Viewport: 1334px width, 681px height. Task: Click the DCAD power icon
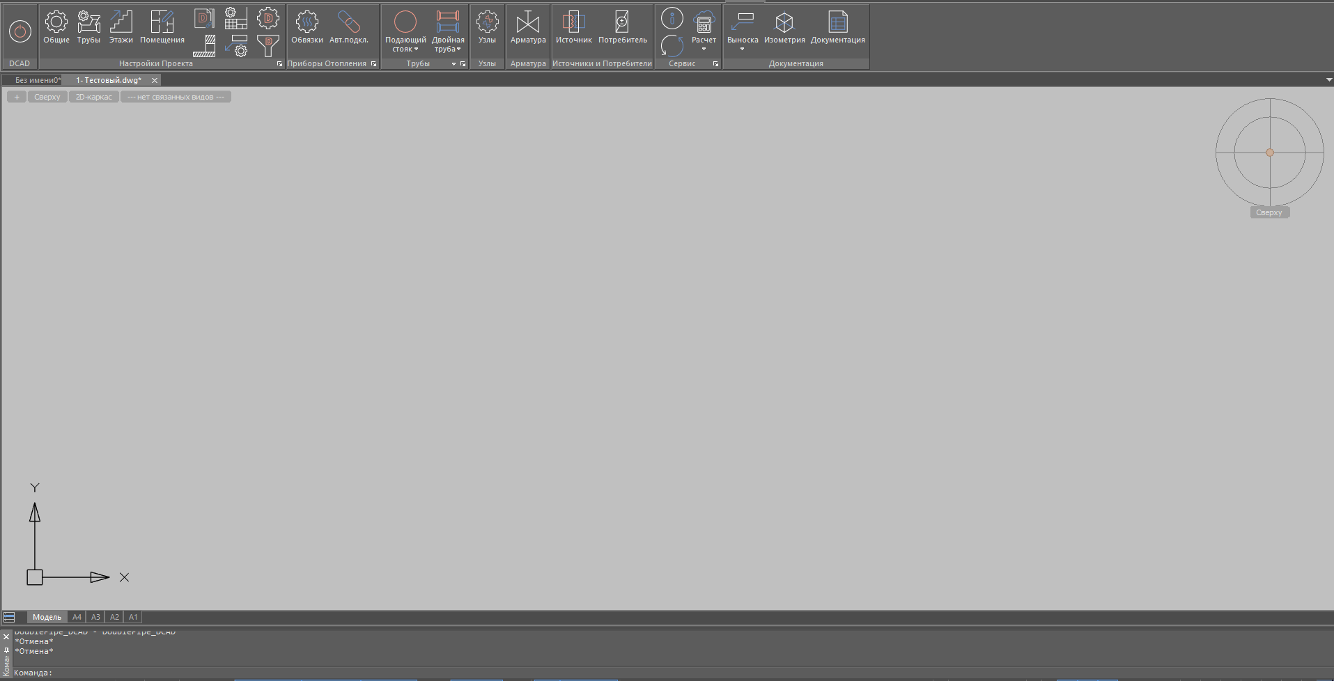point(20,31)
